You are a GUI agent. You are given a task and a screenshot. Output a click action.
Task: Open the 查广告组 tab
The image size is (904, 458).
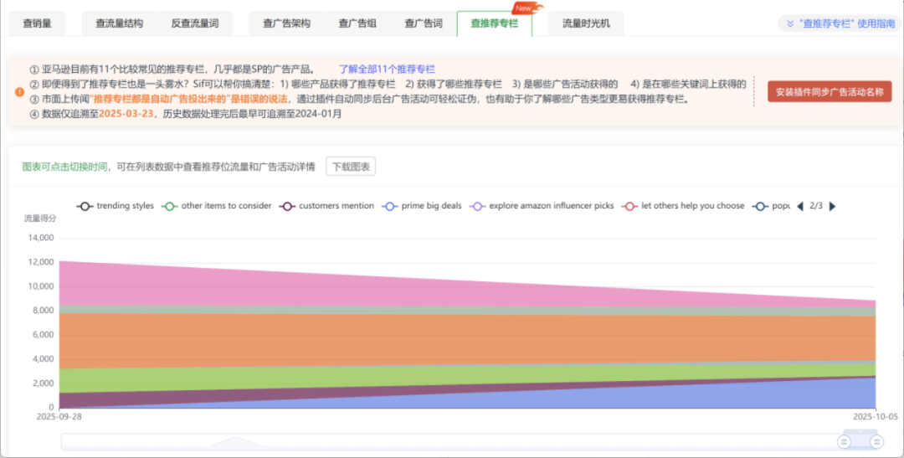pos(357,23)
